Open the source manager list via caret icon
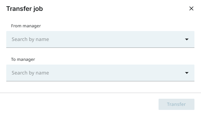Image resolution: width=201 pixels, height=113 pixels. click(187, 39)
